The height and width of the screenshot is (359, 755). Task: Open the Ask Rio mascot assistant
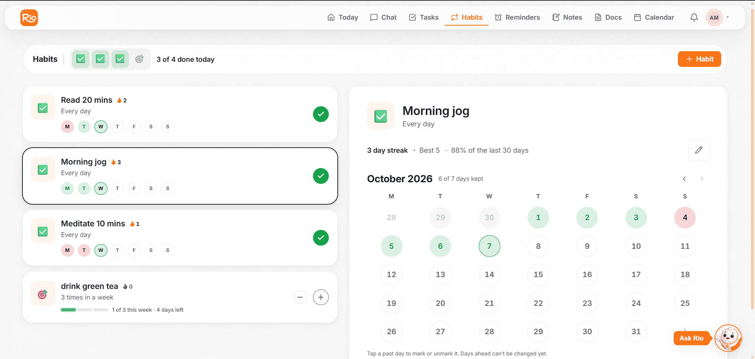(728, 338)
